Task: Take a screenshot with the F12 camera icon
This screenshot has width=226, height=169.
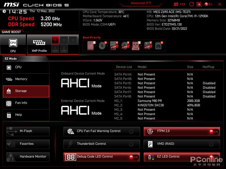Action: click(176, 4)
